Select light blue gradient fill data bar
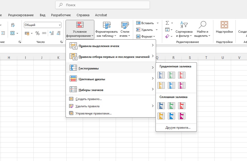This screenshot has height=161, width=247. (x=171, y=85)
